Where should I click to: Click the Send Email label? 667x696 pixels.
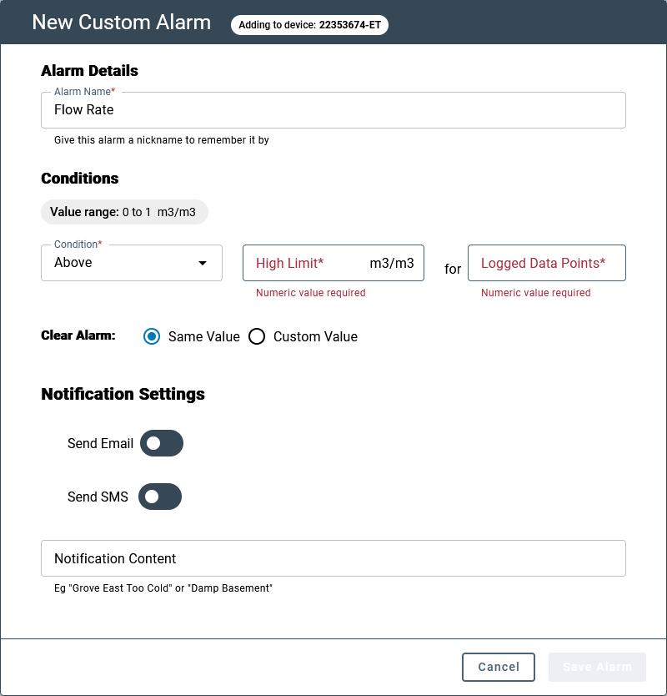100,443
